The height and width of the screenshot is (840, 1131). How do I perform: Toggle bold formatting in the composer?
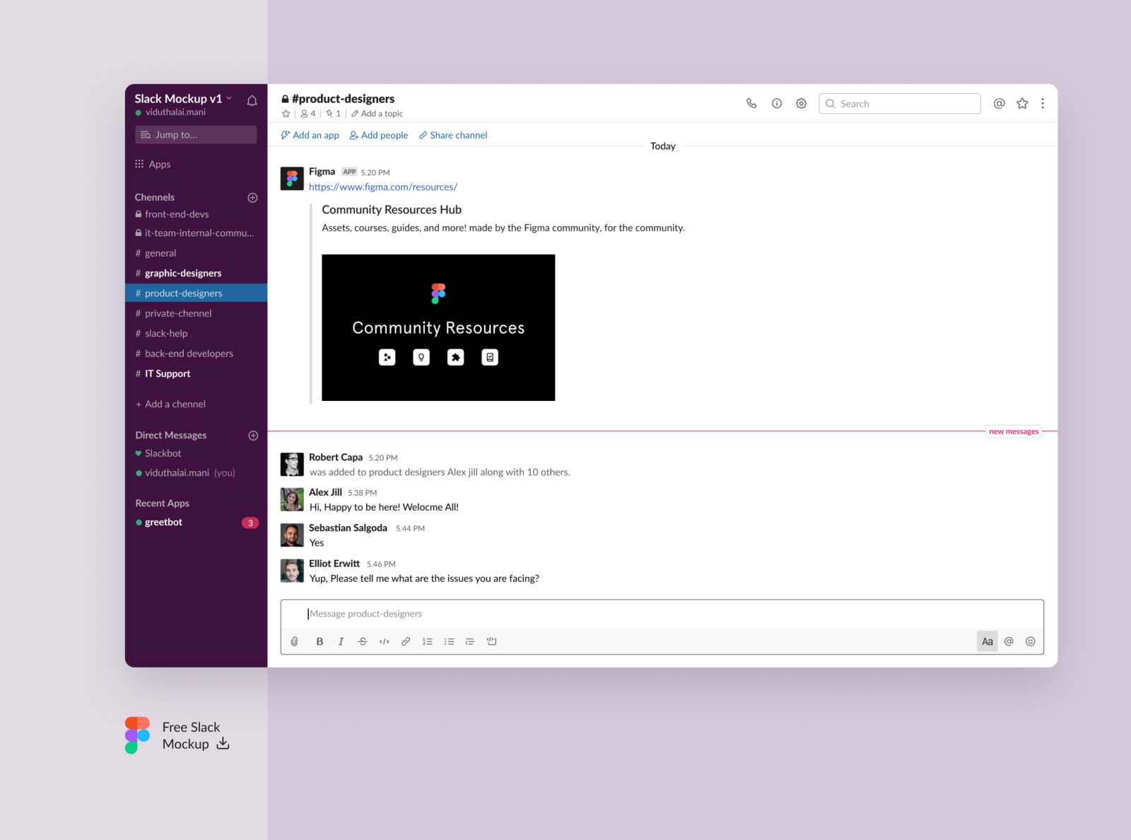(320, 641)
